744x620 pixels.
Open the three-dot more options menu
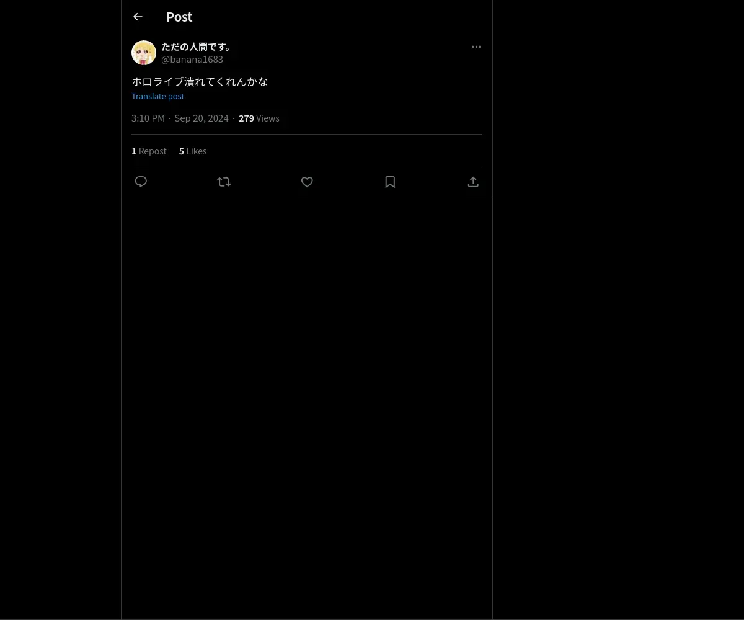pos(476,46)
